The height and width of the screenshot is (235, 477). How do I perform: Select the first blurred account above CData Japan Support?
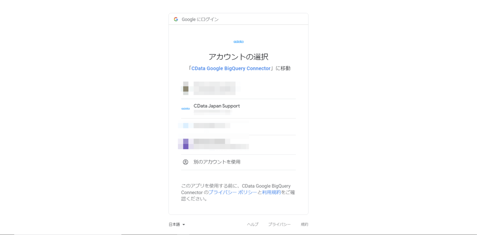[238, 89]
